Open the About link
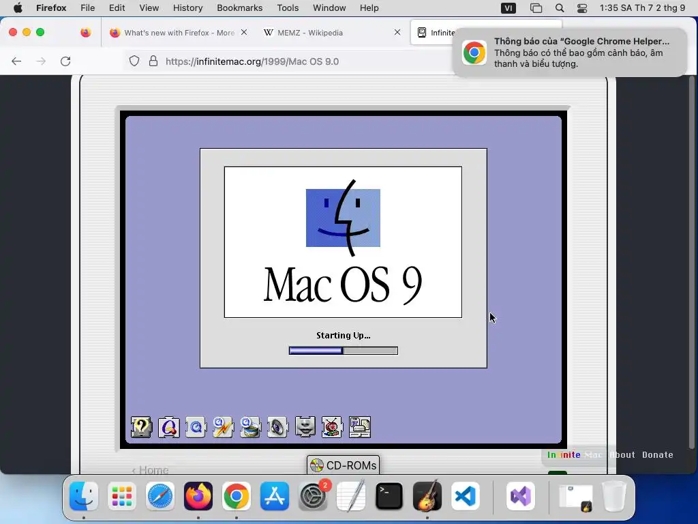The height and width of the screenshot is (524, 698). [x=622, y=455]
